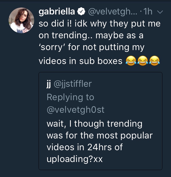
Task: Click the "wait, I though trending" line
Action: tap(94, 124)
